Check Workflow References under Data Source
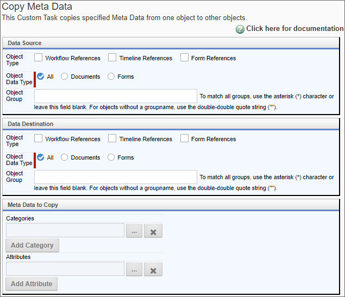Viewport: 345px width, 297px height. click(x=38, y=58)
